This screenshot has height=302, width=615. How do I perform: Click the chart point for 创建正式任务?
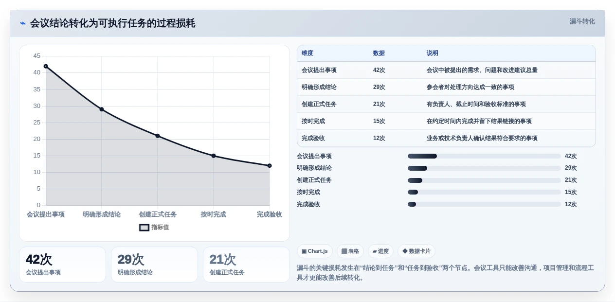[158, 136]
